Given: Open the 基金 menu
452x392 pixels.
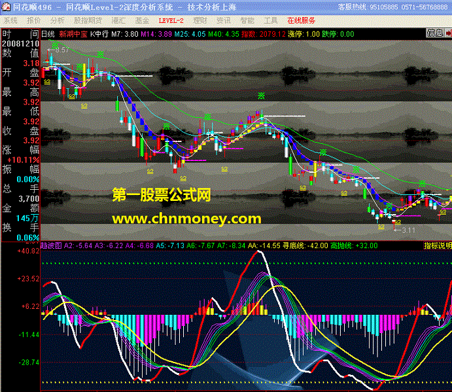Looking at the screenshot, I should click(x=142, y=20).
